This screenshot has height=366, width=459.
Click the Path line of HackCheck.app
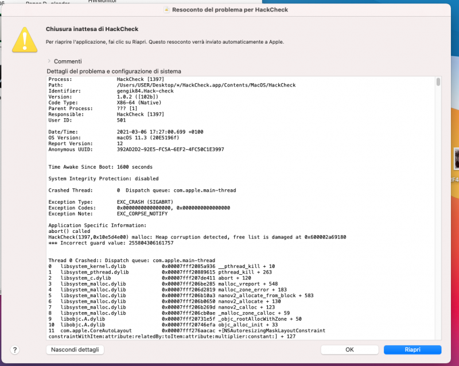pos(172,85)
